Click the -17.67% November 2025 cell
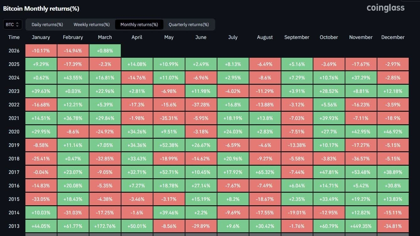Image resolution: width=420 pixels, height=236 pixels. click(361, 64)
